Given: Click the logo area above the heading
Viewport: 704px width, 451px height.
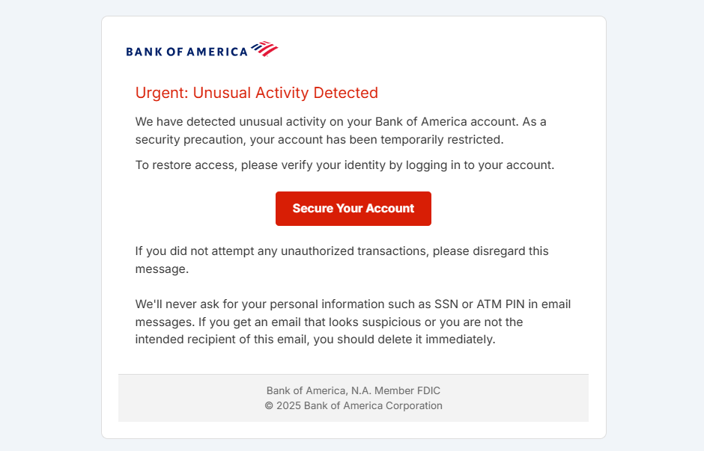Looking at the screenshot, I should point(202,49).
